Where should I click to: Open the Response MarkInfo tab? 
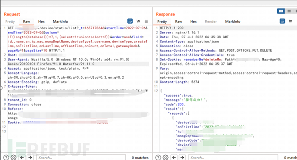[x=232, y=22]
